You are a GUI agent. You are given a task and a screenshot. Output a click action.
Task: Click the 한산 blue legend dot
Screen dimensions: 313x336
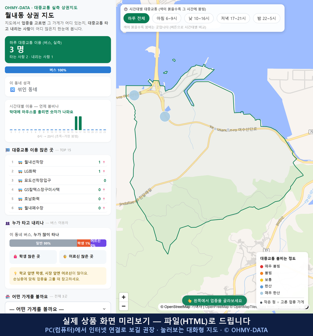tap(262, 286)
